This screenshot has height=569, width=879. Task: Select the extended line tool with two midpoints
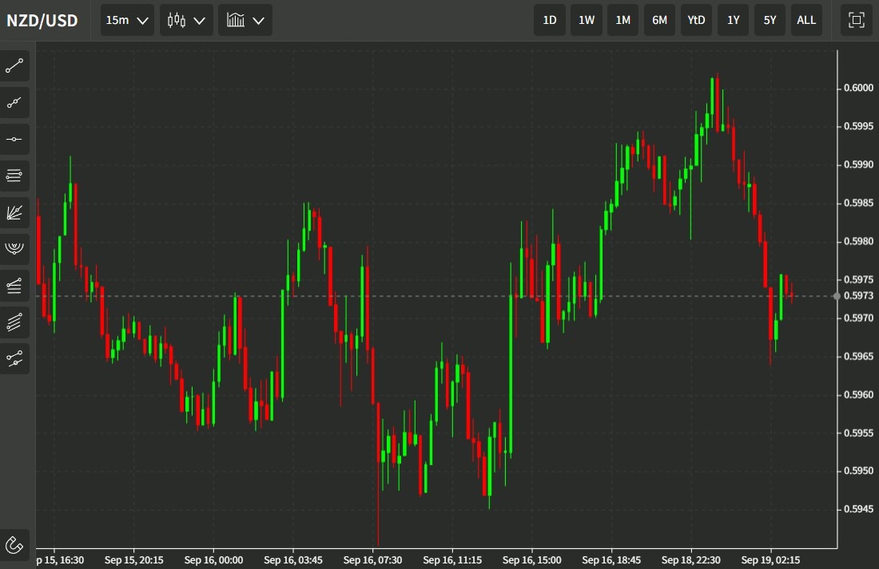pyautogui.click(x=14, y=103)
